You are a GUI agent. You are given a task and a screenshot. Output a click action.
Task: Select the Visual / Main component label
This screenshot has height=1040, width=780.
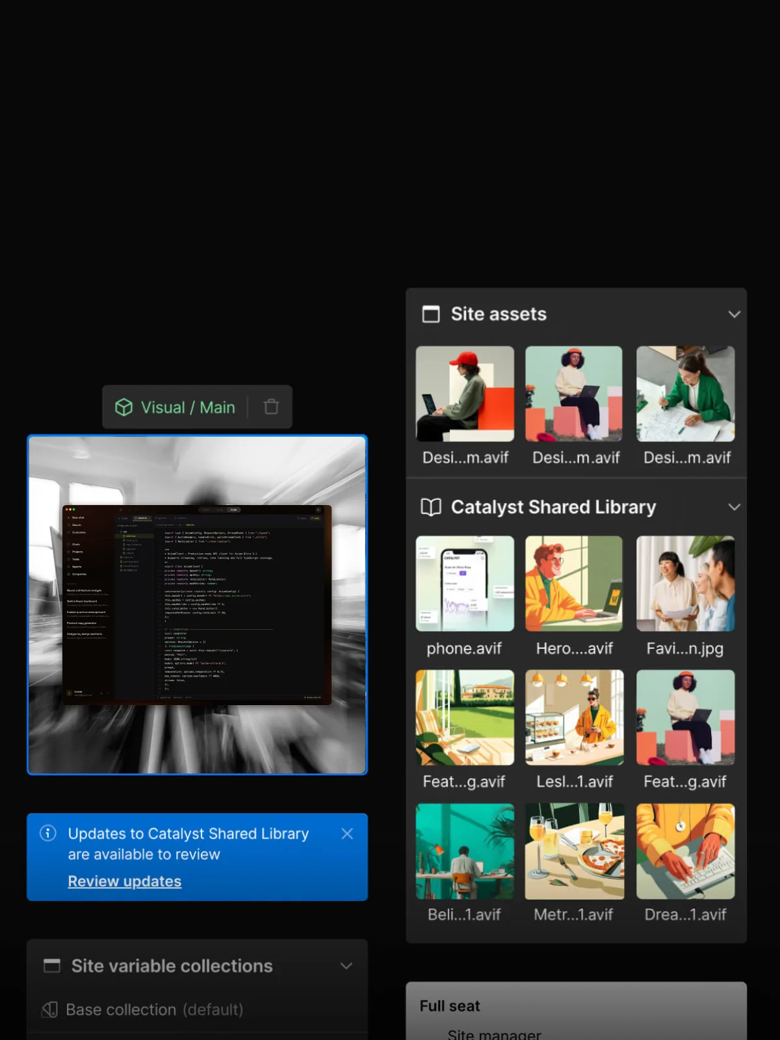(x=188, y=408)
